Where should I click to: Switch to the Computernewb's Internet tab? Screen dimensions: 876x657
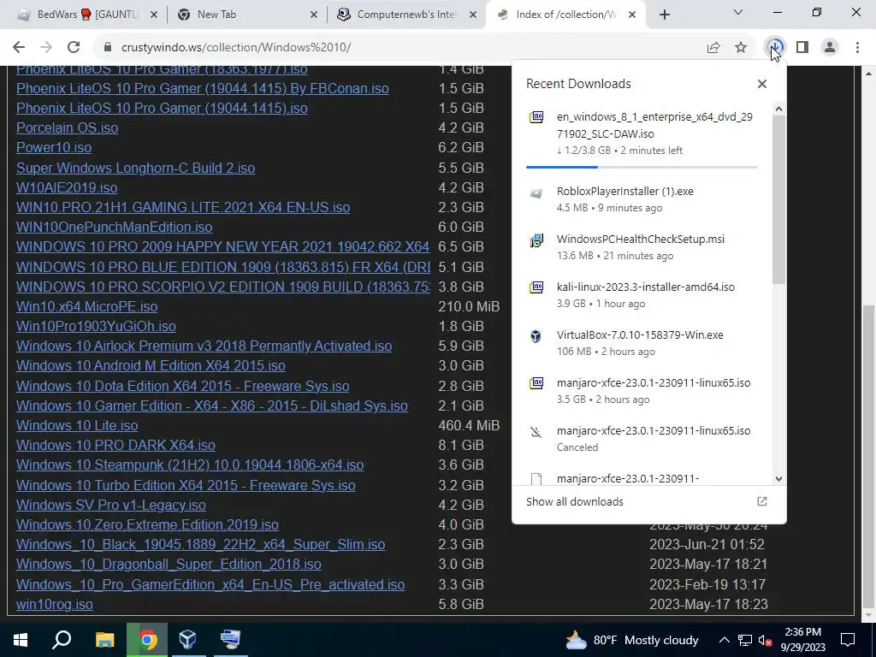(x=406, y=15)
